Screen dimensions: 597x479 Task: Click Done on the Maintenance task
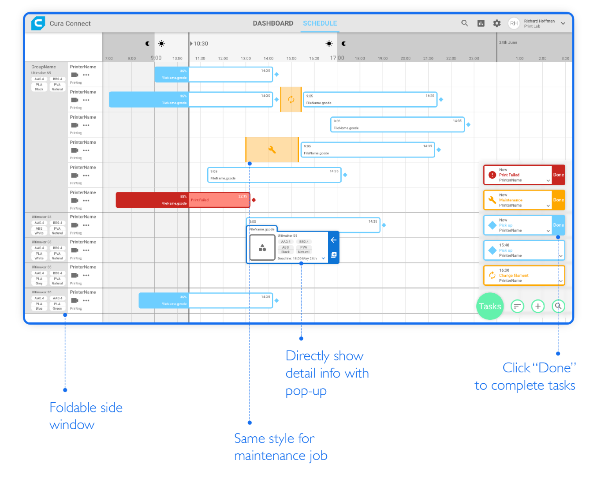(558, 200)
